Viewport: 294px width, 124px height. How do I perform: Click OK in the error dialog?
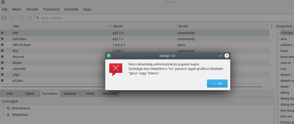(217, 83)
